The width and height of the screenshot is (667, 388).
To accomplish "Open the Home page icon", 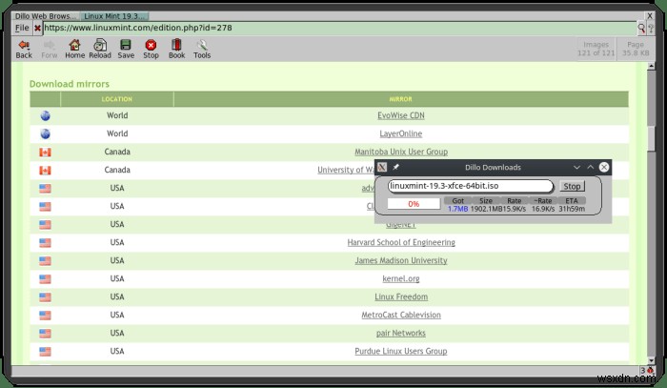I will (x=75, y=50).
